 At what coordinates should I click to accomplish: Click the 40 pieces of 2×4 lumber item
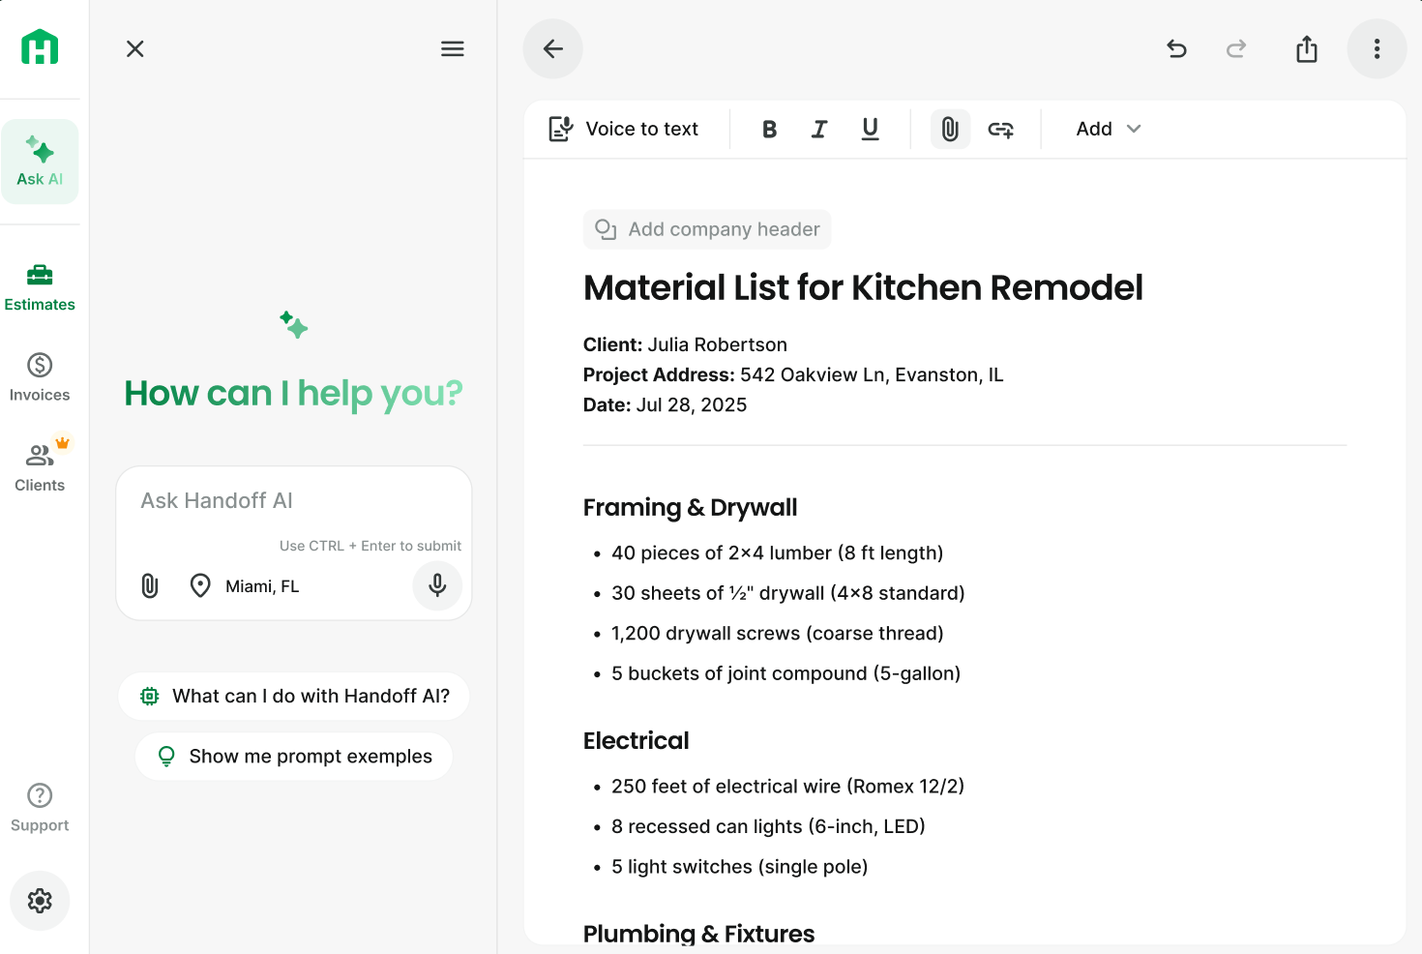[x=778, y=552]
